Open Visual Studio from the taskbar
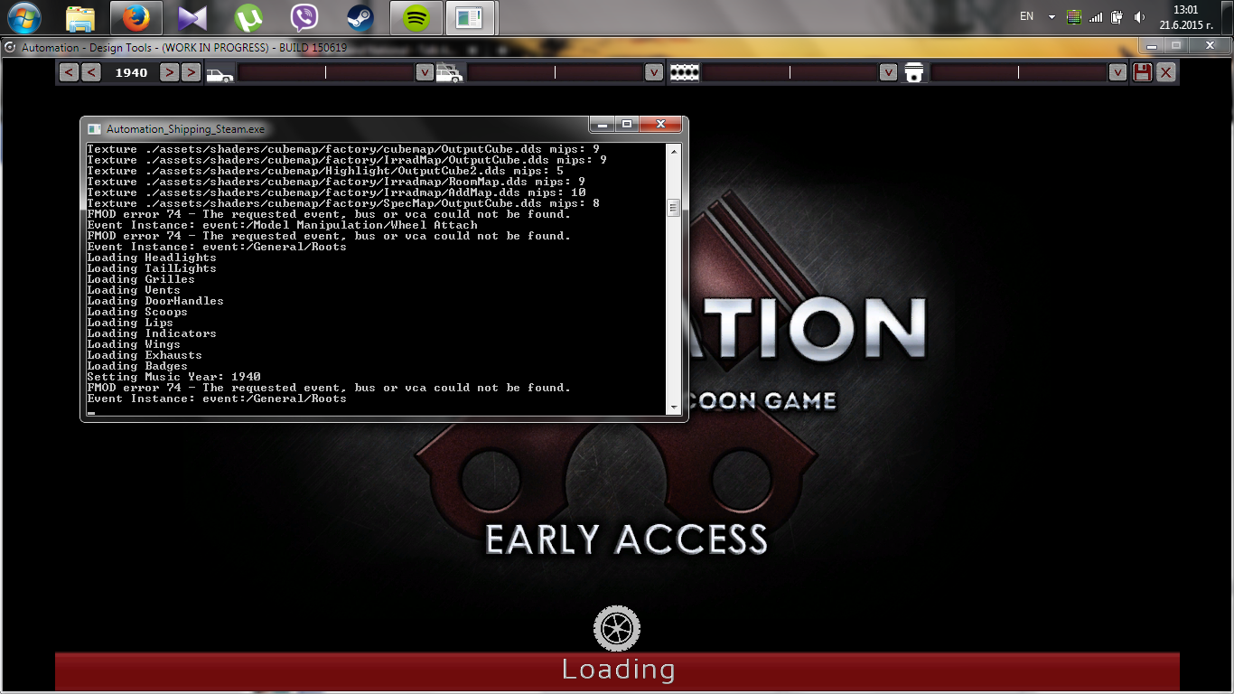The height and width of the screenshot is (694, 1234). click(192, 17)
